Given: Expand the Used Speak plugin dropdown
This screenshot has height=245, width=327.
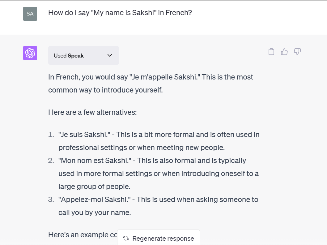Looking at the screenshot, I should tap(83, 55).
